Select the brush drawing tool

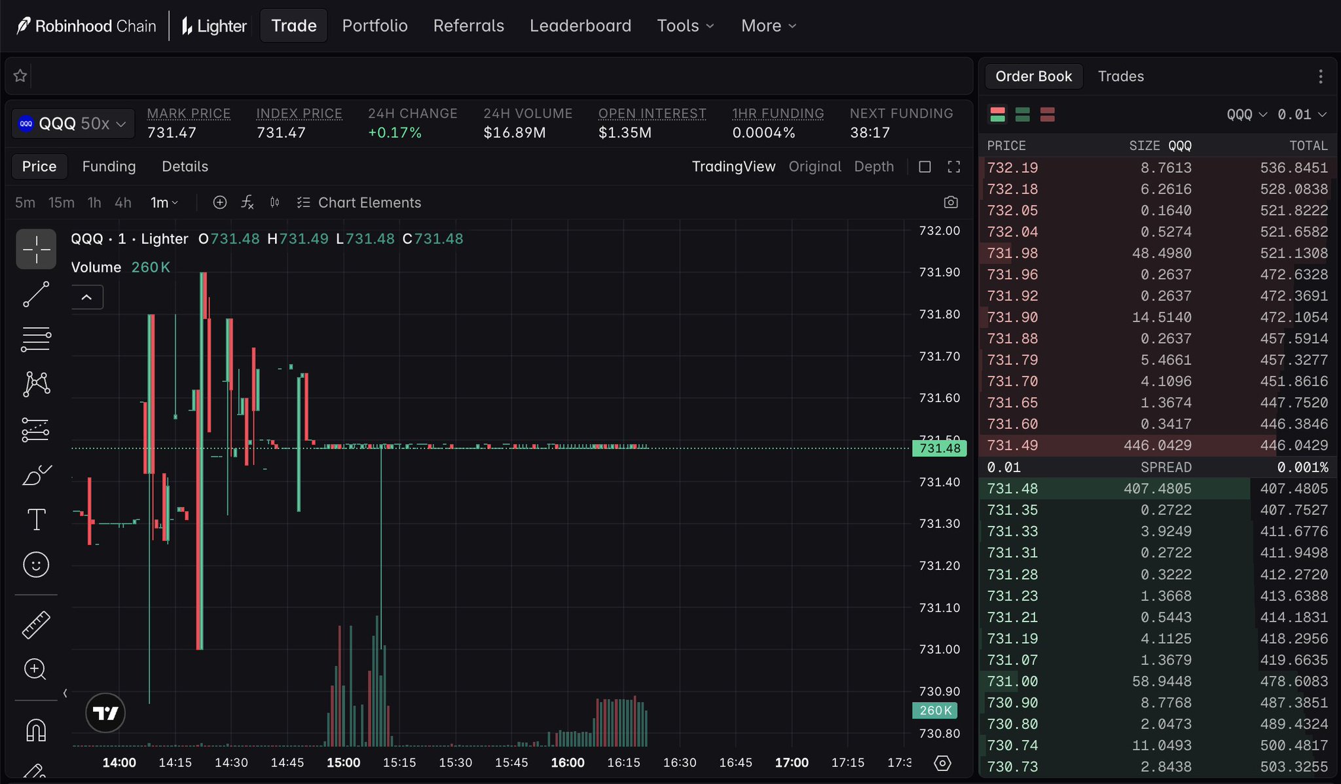pyautogui.click(x=36, y=475)
